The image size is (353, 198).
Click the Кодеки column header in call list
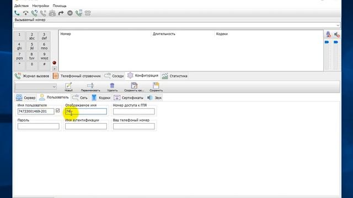tap(222, 34)
